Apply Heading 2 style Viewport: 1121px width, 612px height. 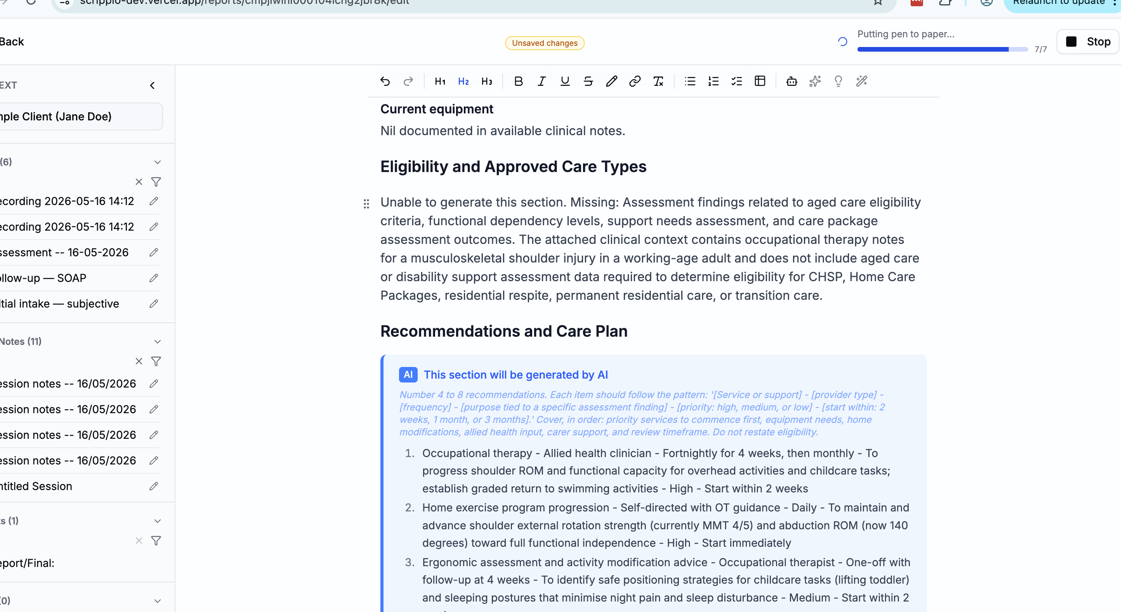click(x=463, y=82)
